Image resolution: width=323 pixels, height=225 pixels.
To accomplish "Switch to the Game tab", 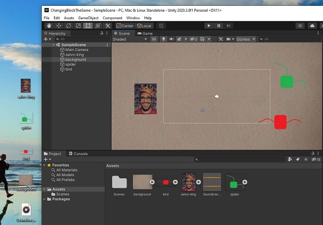I will [x=145, y=33].
